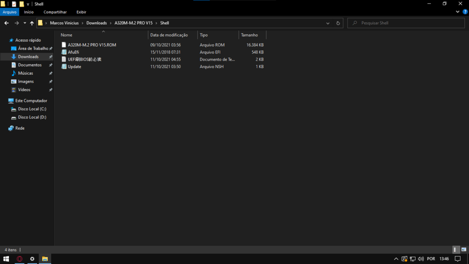The image size is (469, 264).
Task: Switch to large icons view in status bar
Action: tap(464, 250)
